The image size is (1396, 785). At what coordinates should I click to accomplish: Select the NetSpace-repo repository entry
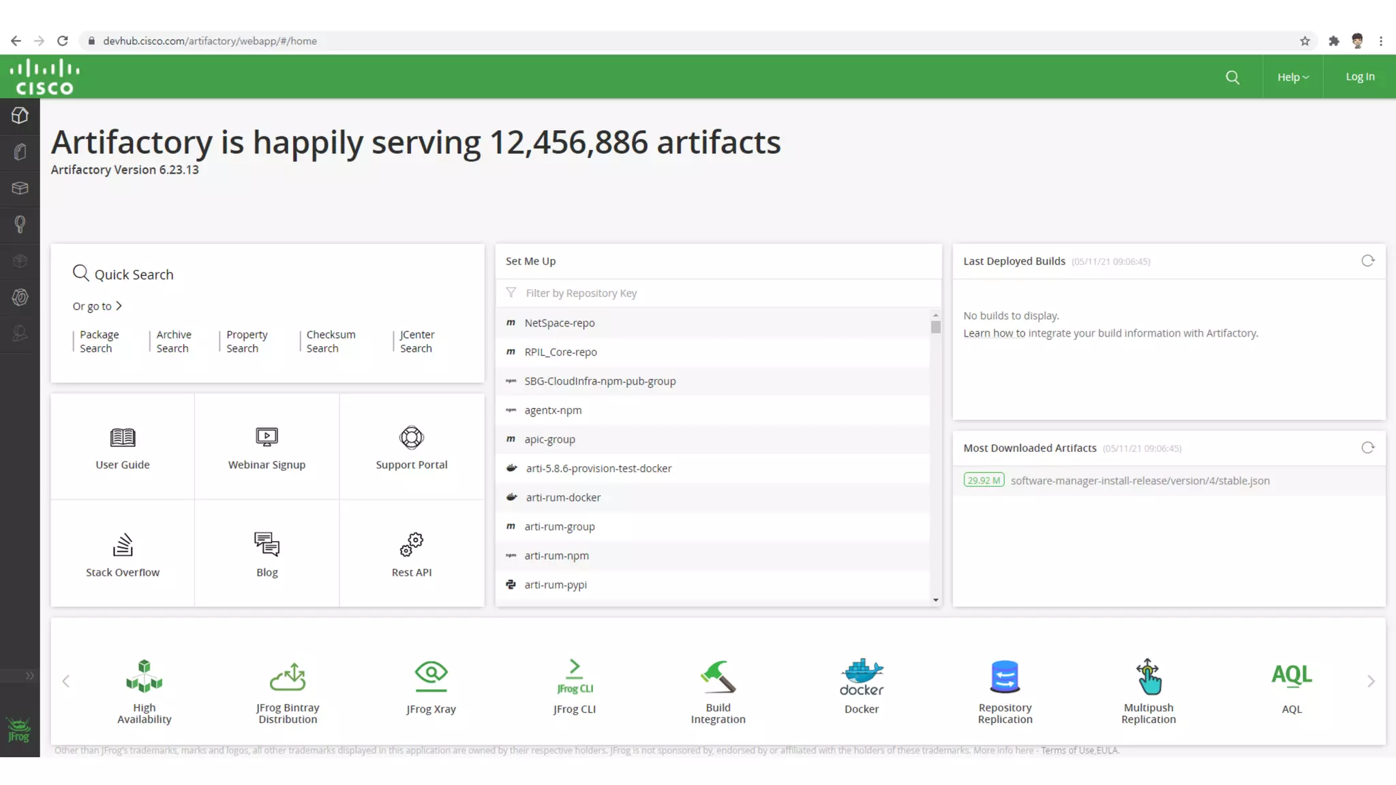[559, 323]
